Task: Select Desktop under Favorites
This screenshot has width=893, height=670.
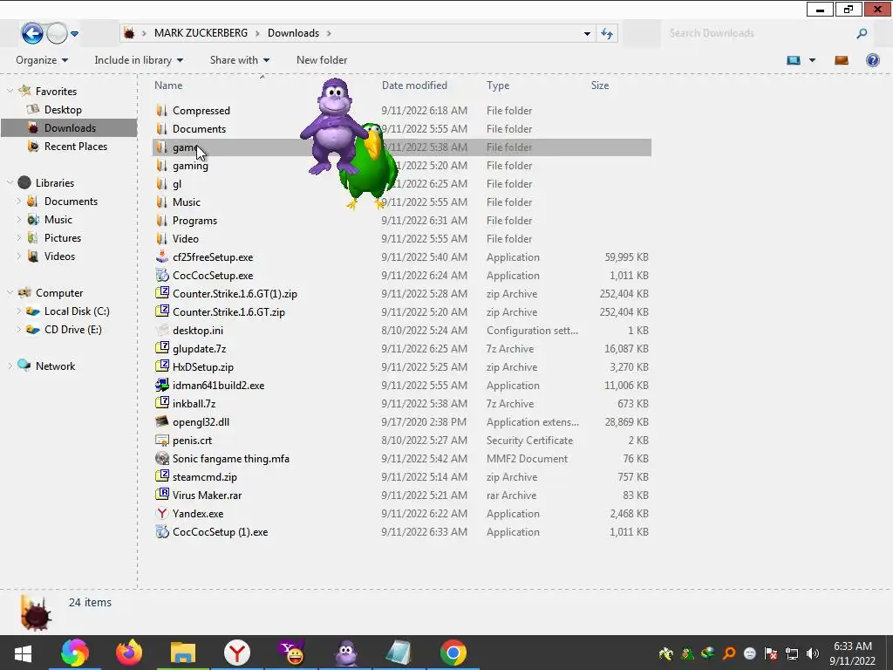Action: click(x=63, y=109)
